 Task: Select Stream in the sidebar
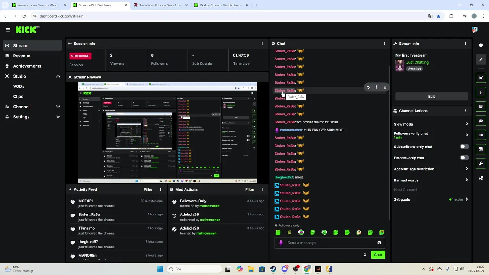[32, 45]
